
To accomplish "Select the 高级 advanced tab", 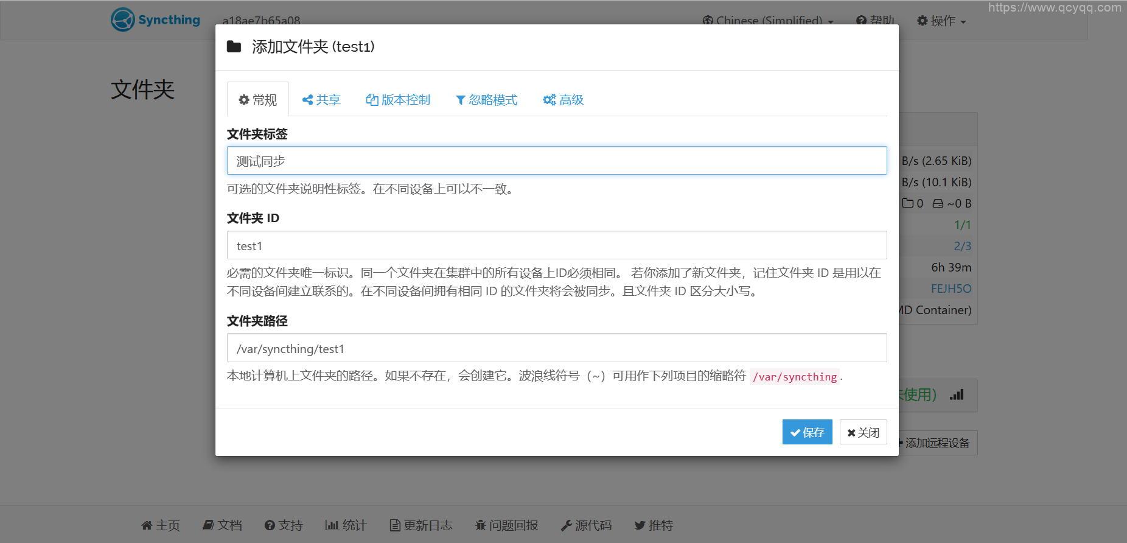I will (563, 100).
